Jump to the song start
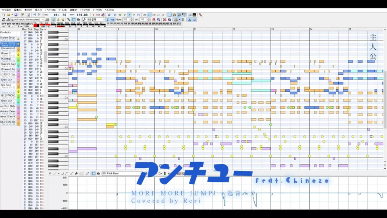Screen dimensions: 387x218 coord(115,15)
